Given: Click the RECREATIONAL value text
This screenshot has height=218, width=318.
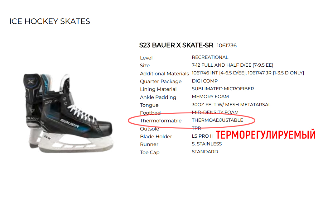Looking at the screenshot, I should (x=210, y=57).
